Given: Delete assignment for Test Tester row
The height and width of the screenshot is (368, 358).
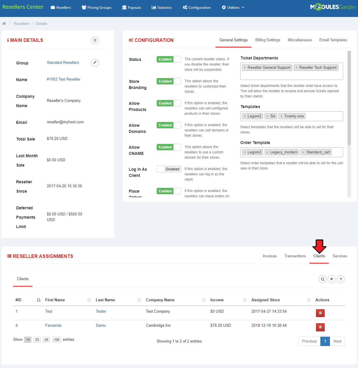Looking at the screenshot, I should [320, 313].
